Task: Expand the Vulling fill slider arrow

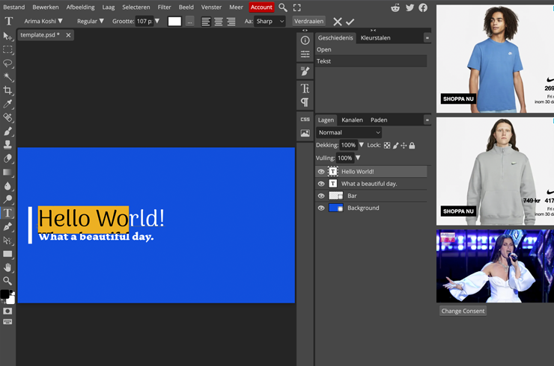Action: pyautogui.click(x=358, y=158)
